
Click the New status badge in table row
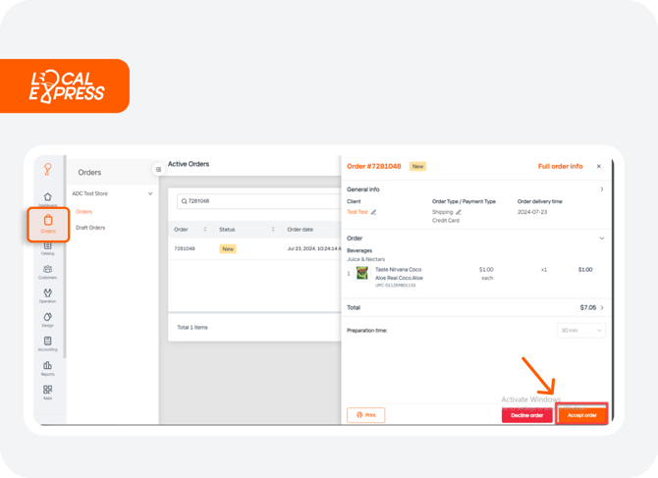point(228,249)
